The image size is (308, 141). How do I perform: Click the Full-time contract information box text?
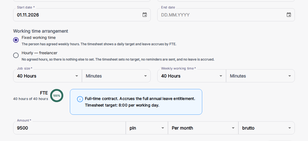pos(140,102)
